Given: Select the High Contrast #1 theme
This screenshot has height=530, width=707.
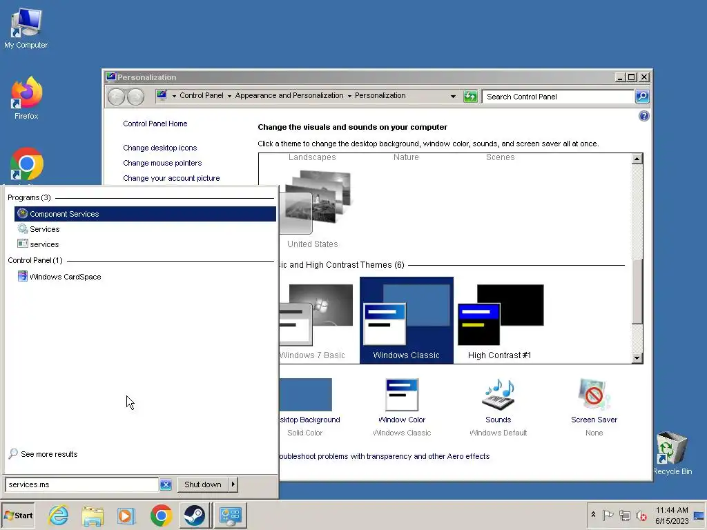Looking at the screenshot, I should tap(500, 322).
